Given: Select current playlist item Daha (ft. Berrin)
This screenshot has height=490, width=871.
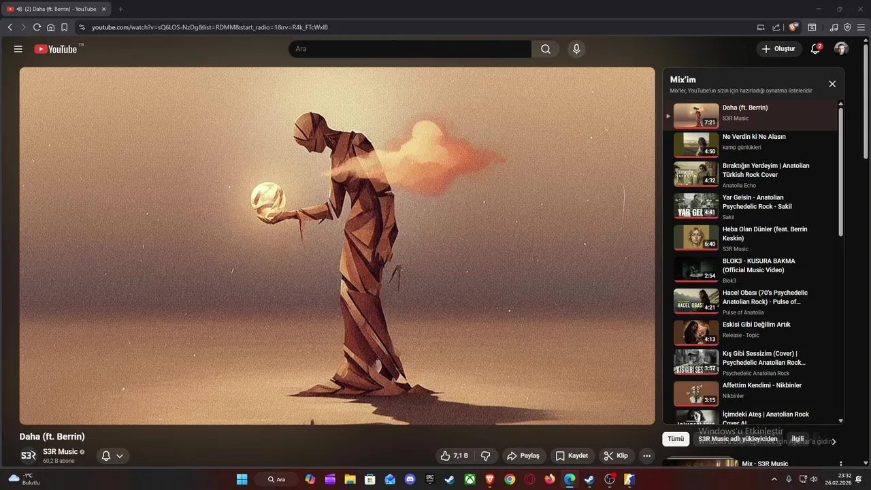Looking at the screenshot, I should 751,116.
